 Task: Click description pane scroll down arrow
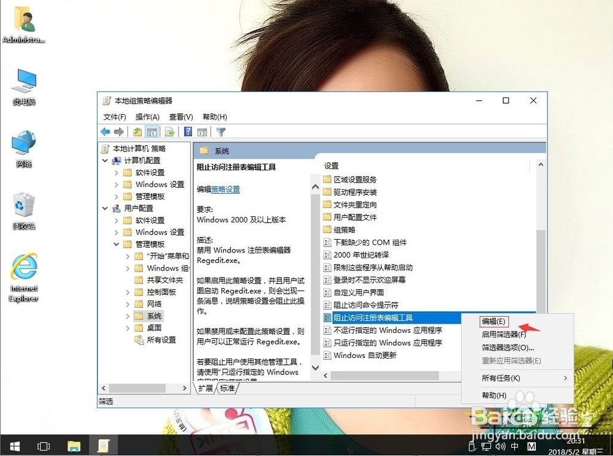point(316,368)
